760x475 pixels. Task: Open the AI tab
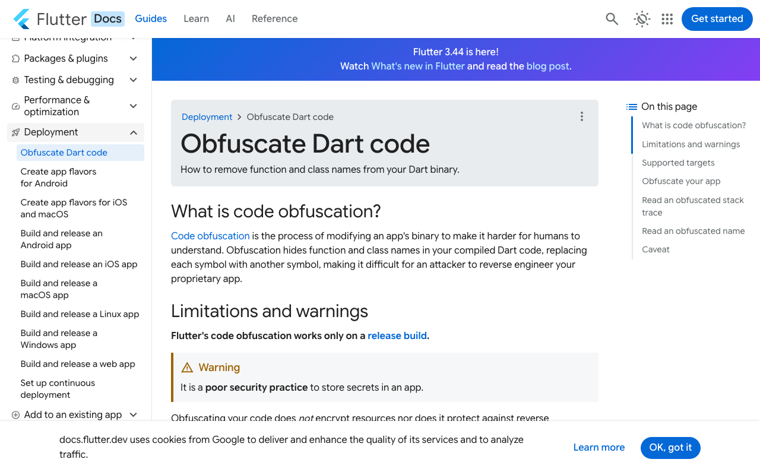point(230,19)
